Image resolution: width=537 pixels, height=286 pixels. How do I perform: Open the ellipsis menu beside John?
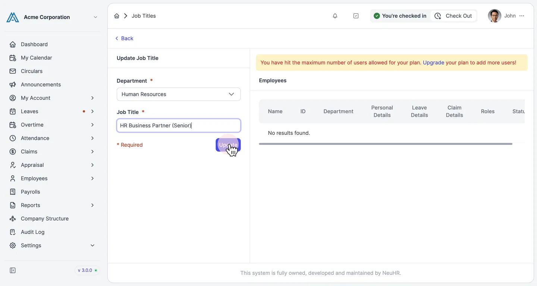tap(522, 16)
